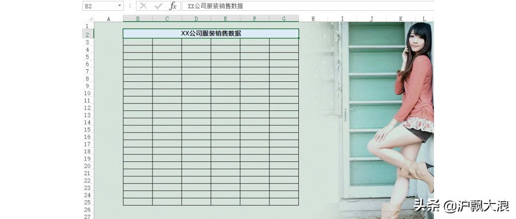
Task: Select column K header
Action: tap(401, 19)
